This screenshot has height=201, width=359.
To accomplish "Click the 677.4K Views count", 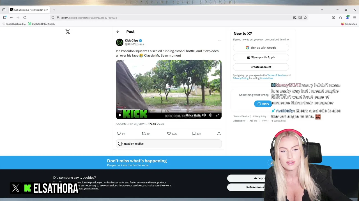I will click(156, 124).
